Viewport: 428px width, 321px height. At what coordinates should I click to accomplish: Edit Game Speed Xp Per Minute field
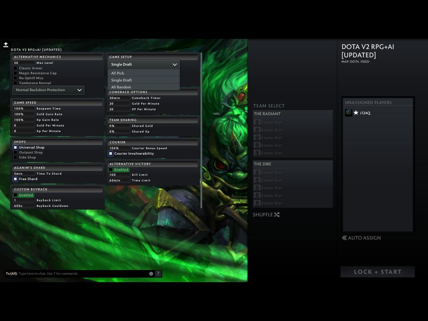(23, 131)
